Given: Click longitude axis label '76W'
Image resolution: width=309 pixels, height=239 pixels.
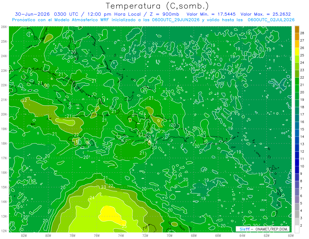Looking at the screenshot, I should [97, 235].
